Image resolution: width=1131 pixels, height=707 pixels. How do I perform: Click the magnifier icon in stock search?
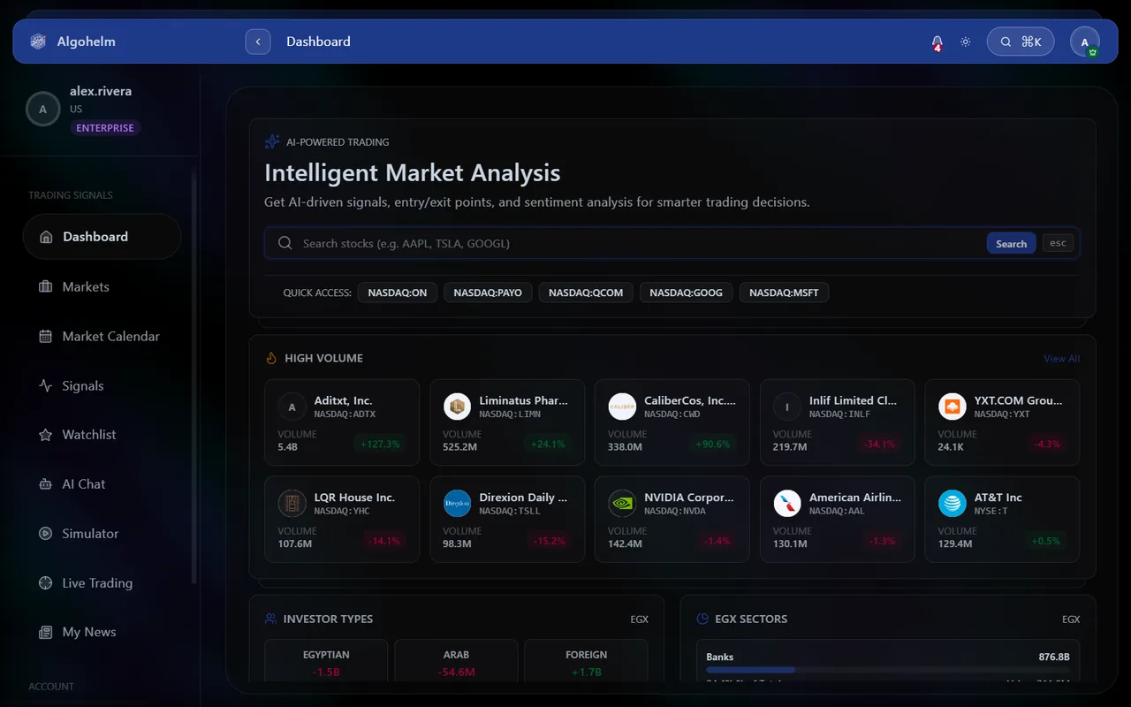285,243
